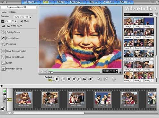Click the Insert Media Files folder icon
The image size is (159, 118).
point(3,109)
